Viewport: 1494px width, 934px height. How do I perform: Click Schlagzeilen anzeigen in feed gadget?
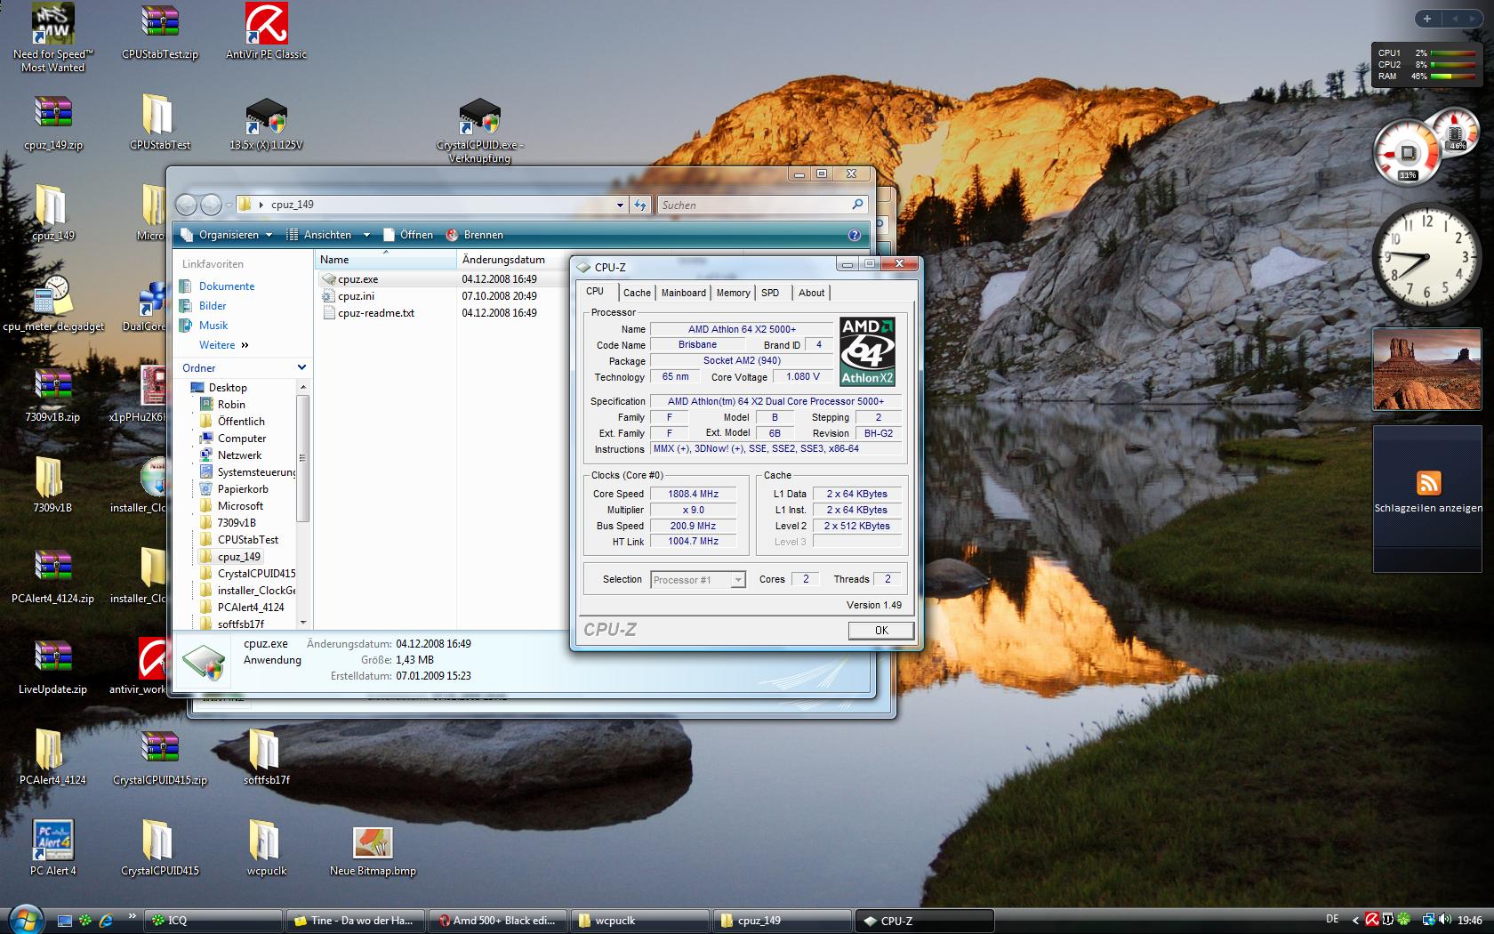tap(1428, 508)
